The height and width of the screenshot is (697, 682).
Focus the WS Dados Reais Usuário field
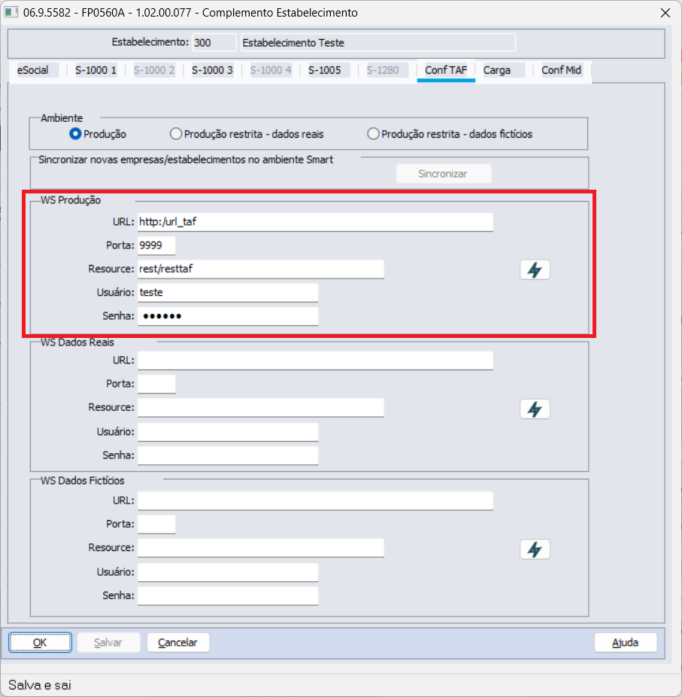coord(228,431)
